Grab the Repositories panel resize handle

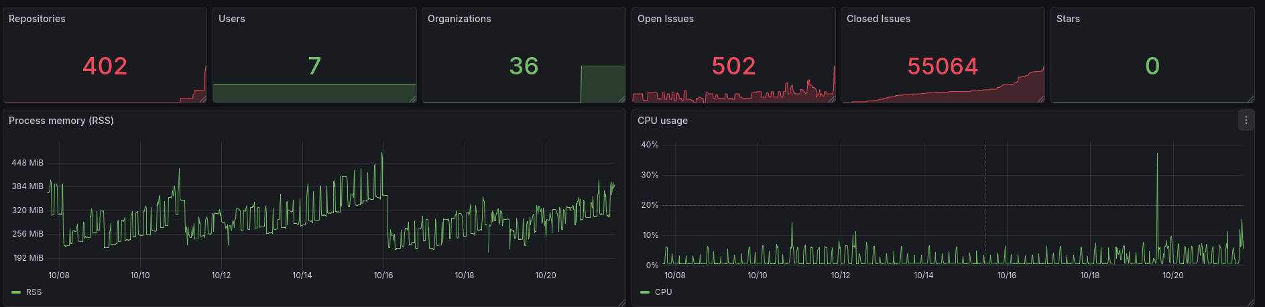203,99
